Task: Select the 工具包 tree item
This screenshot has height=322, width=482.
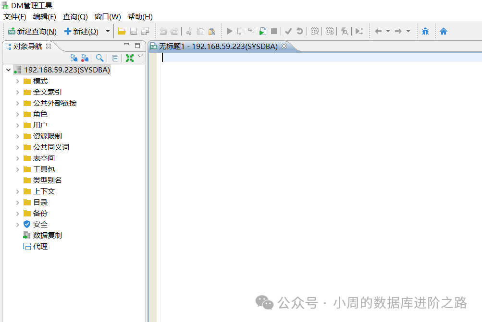Action: 44,169
